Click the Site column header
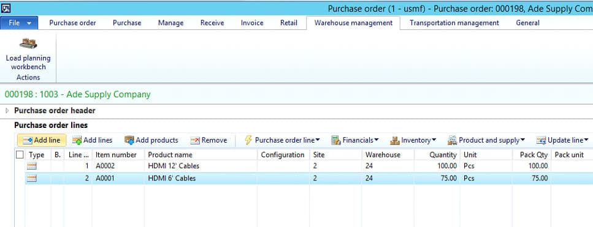Viewport: 593px width, 227px height. (335, 155)
